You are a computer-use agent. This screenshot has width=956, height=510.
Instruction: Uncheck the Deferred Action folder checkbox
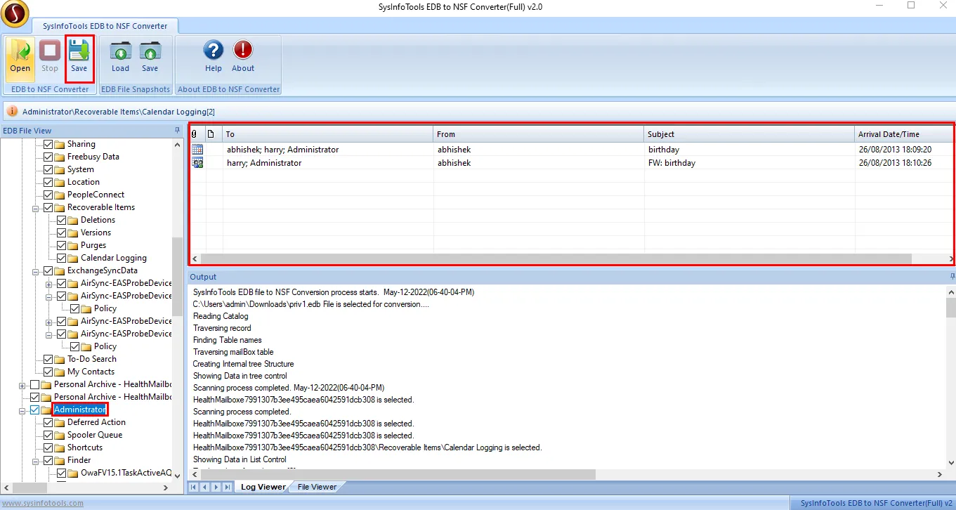[x=48, y=422]
